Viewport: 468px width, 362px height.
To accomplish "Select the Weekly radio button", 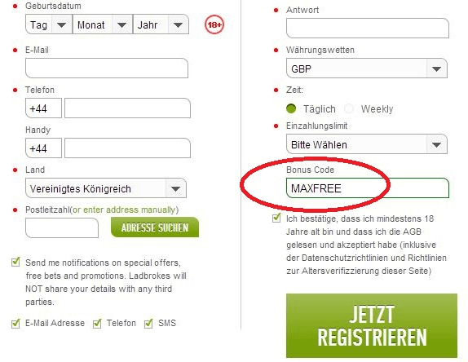I will [x=349, y=108].
